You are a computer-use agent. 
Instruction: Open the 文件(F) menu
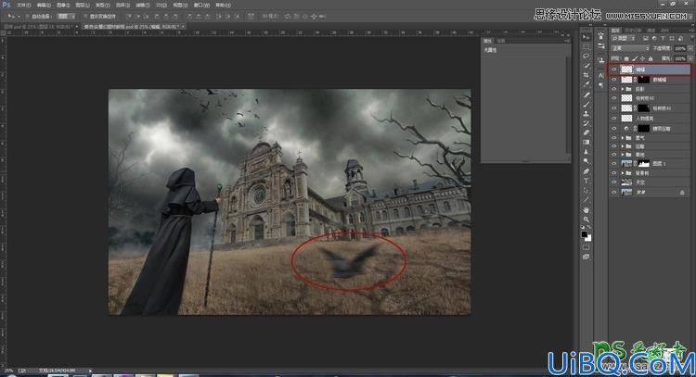coord(23,6)
